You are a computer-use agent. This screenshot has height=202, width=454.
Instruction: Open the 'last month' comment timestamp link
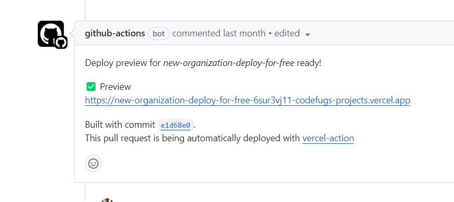click(244, 33)
